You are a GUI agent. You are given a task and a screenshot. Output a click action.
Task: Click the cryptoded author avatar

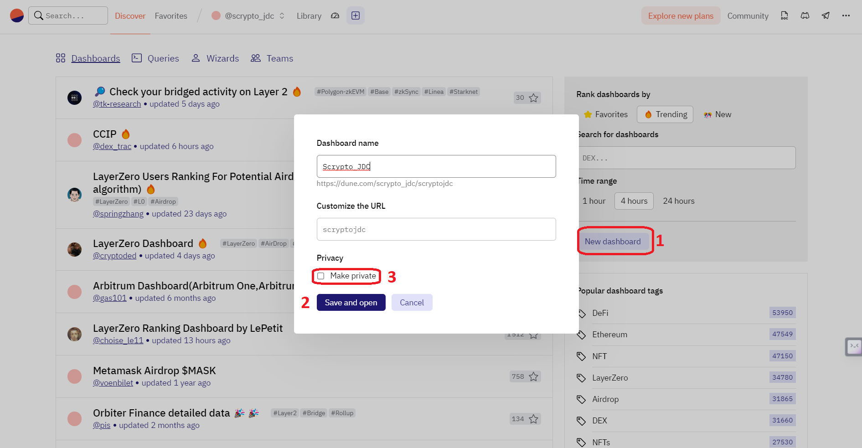point(74,249)
